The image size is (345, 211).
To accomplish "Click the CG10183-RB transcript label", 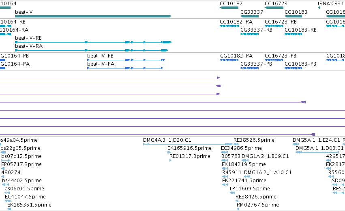I will coord(300,30).
